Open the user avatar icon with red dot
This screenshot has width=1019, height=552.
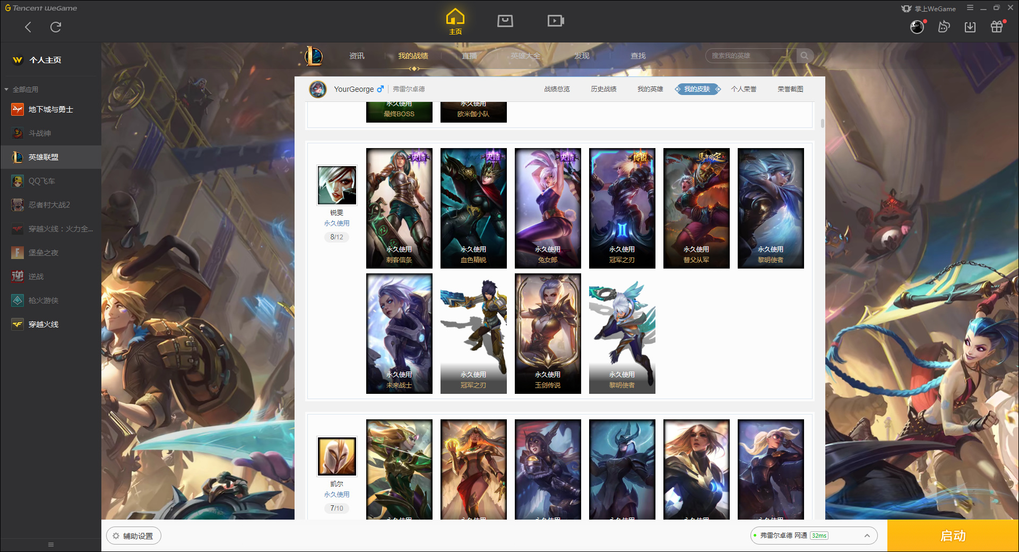click(918, 27)
